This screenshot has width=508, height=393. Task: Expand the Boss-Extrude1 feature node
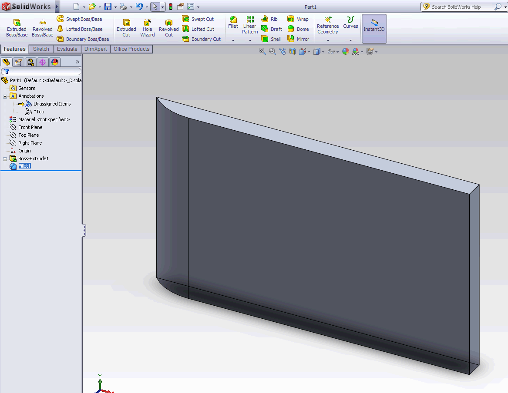point(5,159)
